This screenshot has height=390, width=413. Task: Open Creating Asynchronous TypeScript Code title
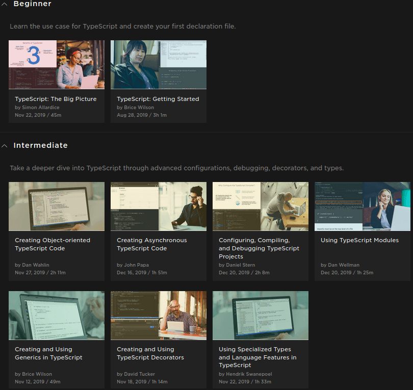tap(152, 244)
